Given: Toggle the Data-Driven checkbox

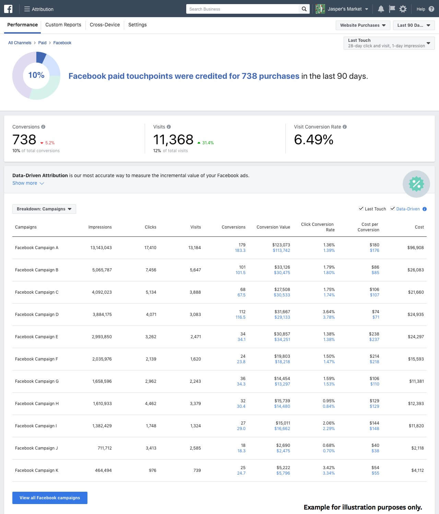Looking at the screenshot, I should pos(392,209).
